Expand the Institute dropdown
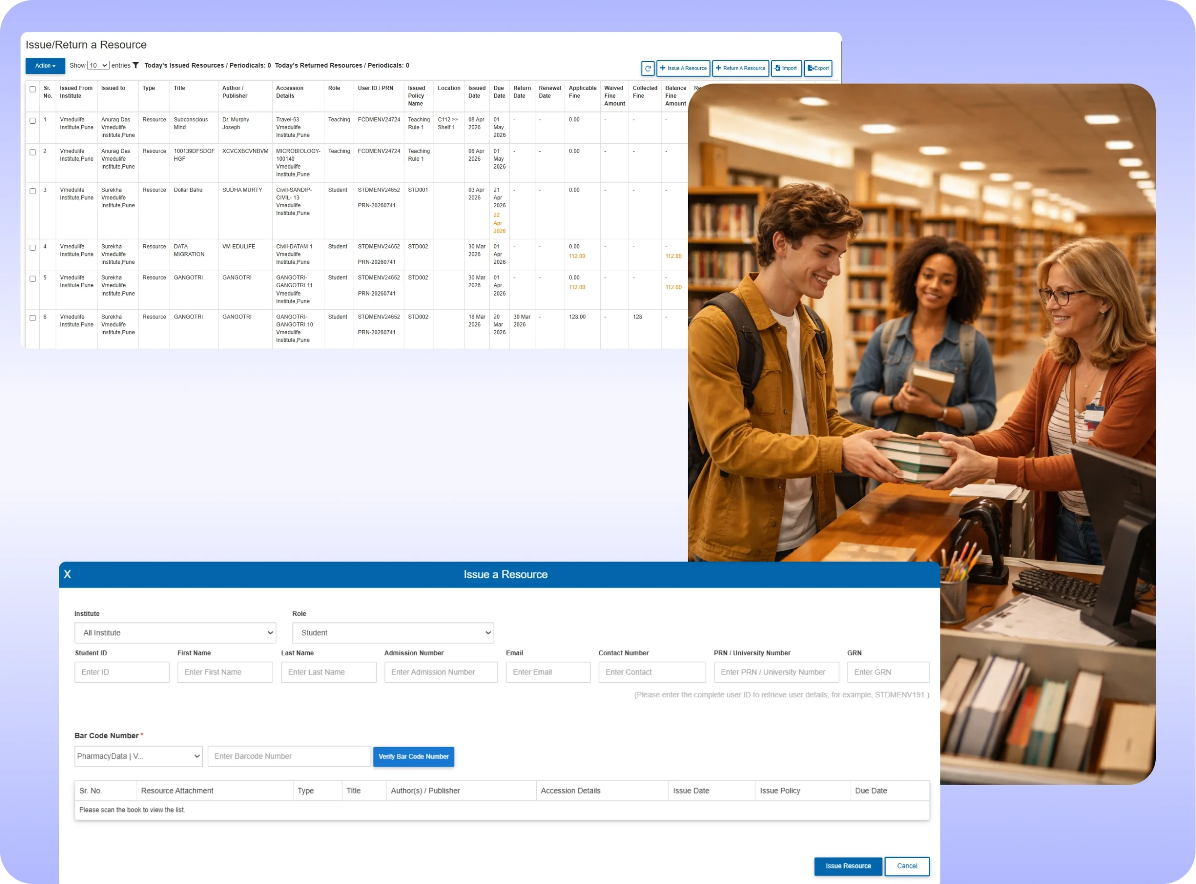 [175, 633]
